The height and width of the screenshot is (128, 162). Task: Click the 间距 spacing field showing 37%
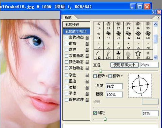[150, 113]
